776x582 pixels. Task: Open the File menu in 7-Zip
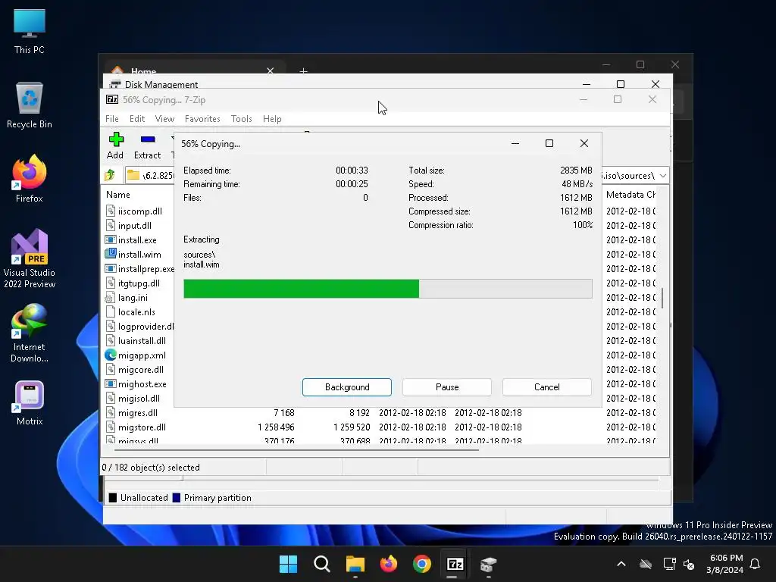click(112, 119)
